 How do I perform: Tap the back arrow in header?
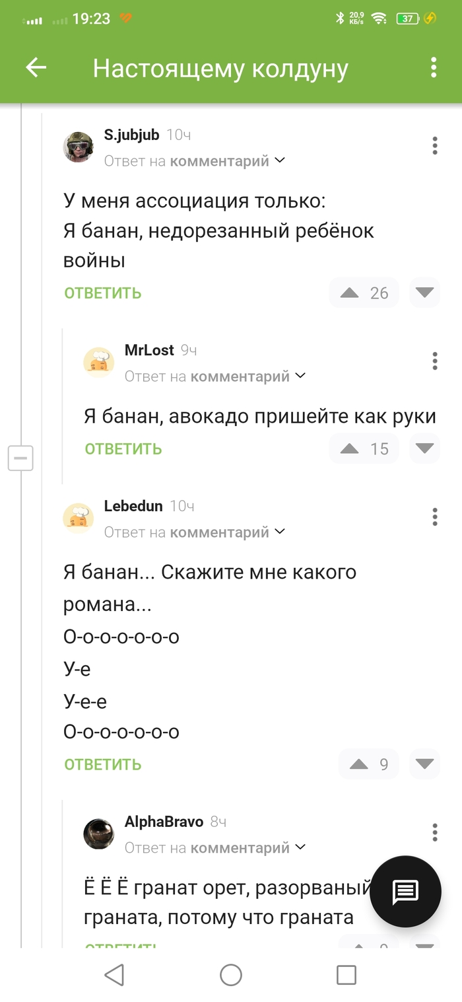click(36, 67)
